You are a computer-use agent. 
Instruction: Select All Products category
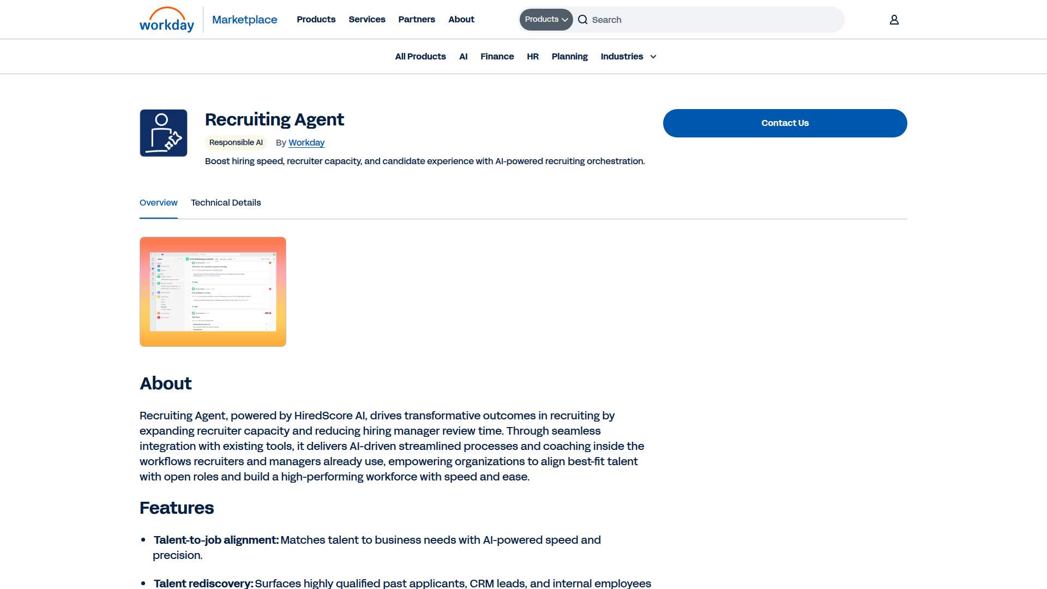pyautogui.click(x=420, y=57)
